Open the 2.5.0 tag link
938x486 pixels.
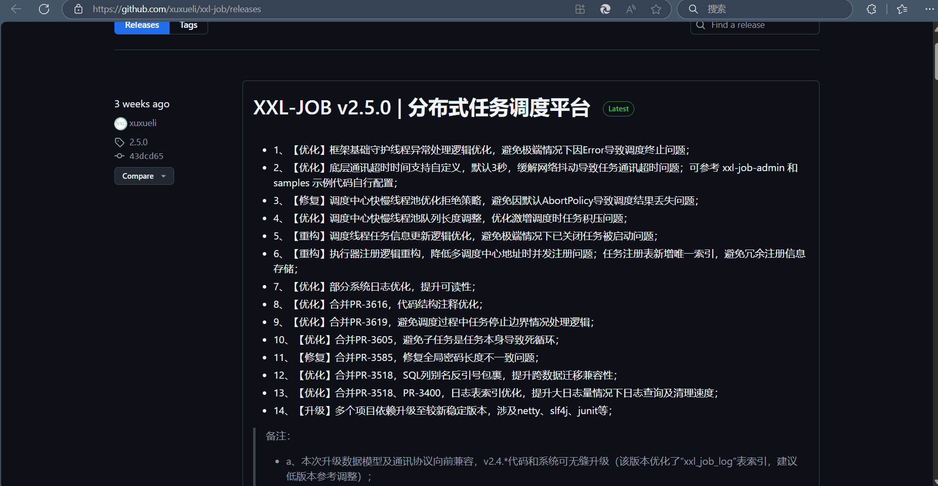(139, 142)
